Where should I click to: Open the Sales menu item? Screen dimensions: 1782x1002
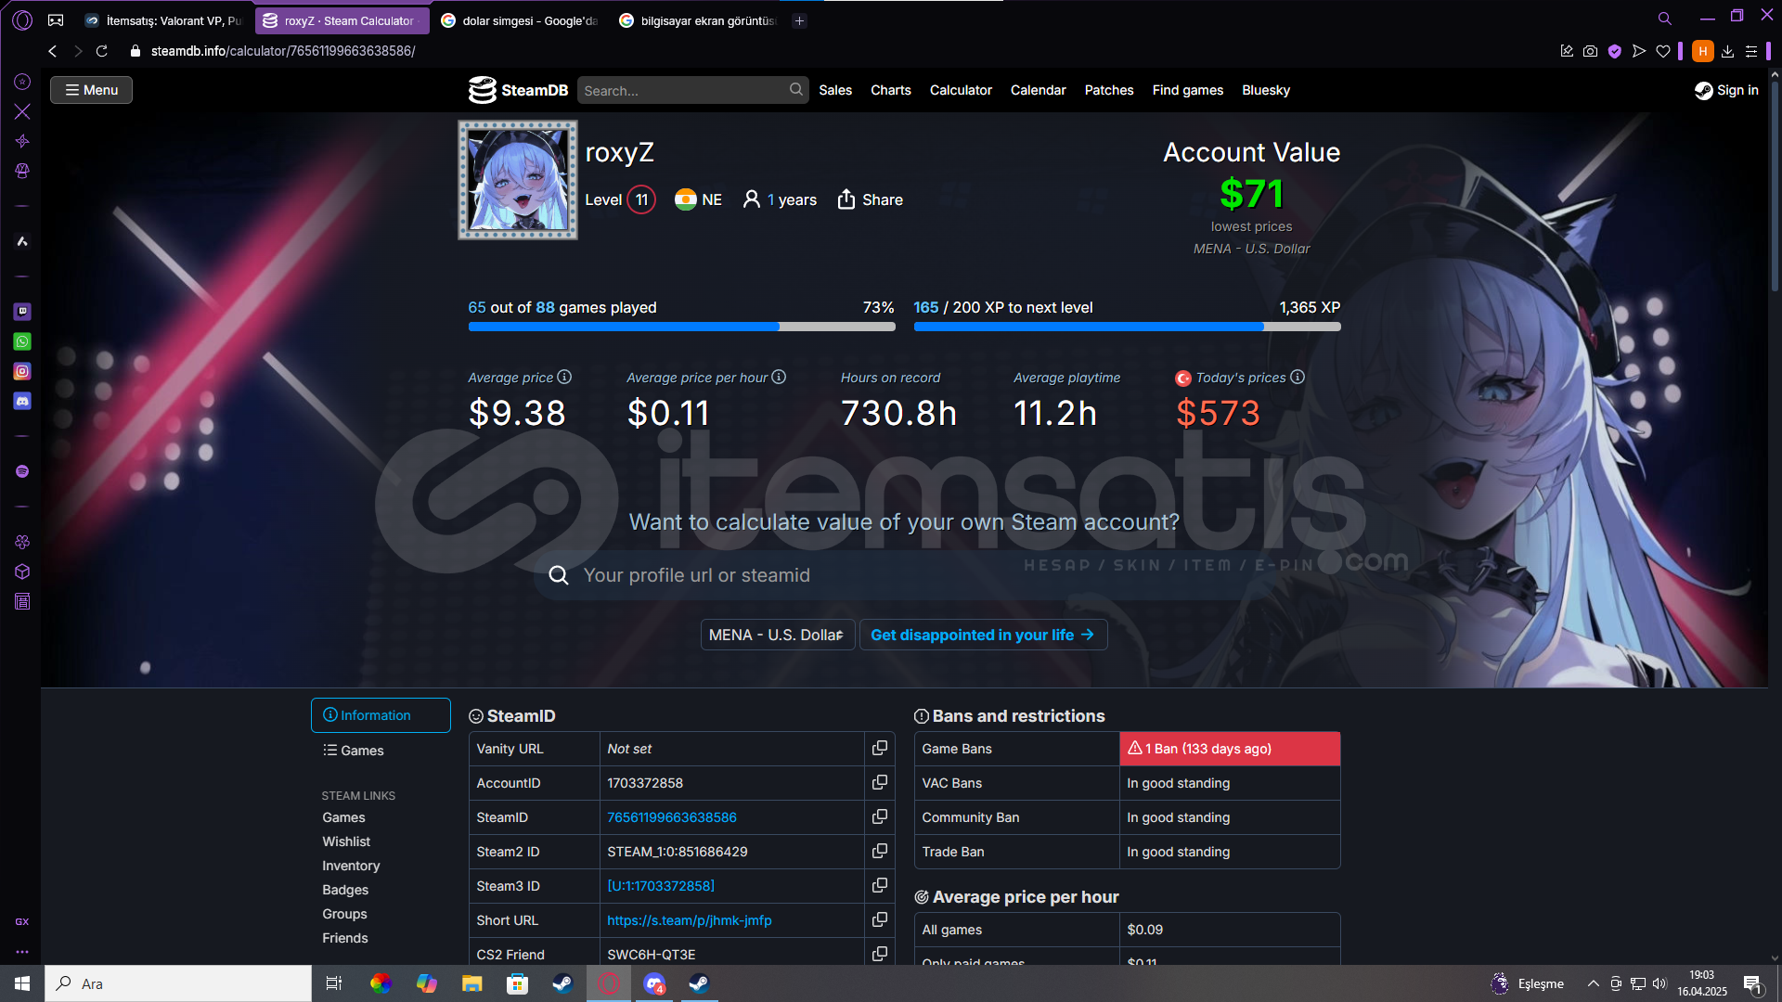tap(835, 90)
